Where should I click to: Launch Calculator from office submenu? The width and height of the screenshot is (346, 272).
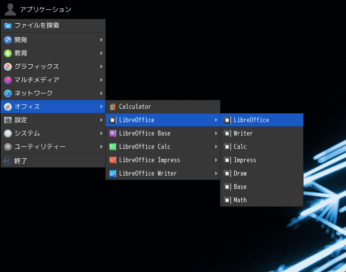163,107
